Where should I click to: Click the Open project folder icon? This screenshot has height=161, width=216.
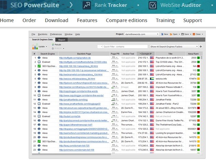tap(171, 34)
